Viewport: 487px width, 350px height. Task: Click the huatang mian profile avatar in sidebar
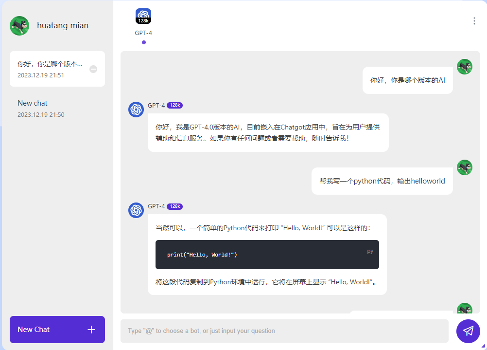tap(19, 26)
